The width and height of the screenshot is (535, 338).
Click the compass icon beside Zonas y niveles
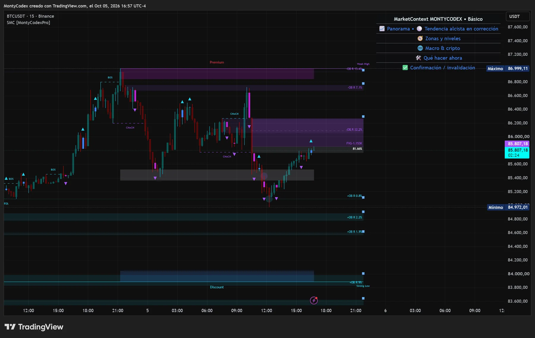tap(420, 38)
